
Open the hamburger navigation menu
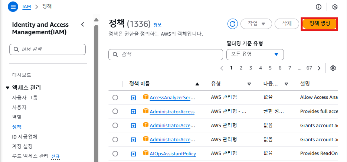[13, 7]
